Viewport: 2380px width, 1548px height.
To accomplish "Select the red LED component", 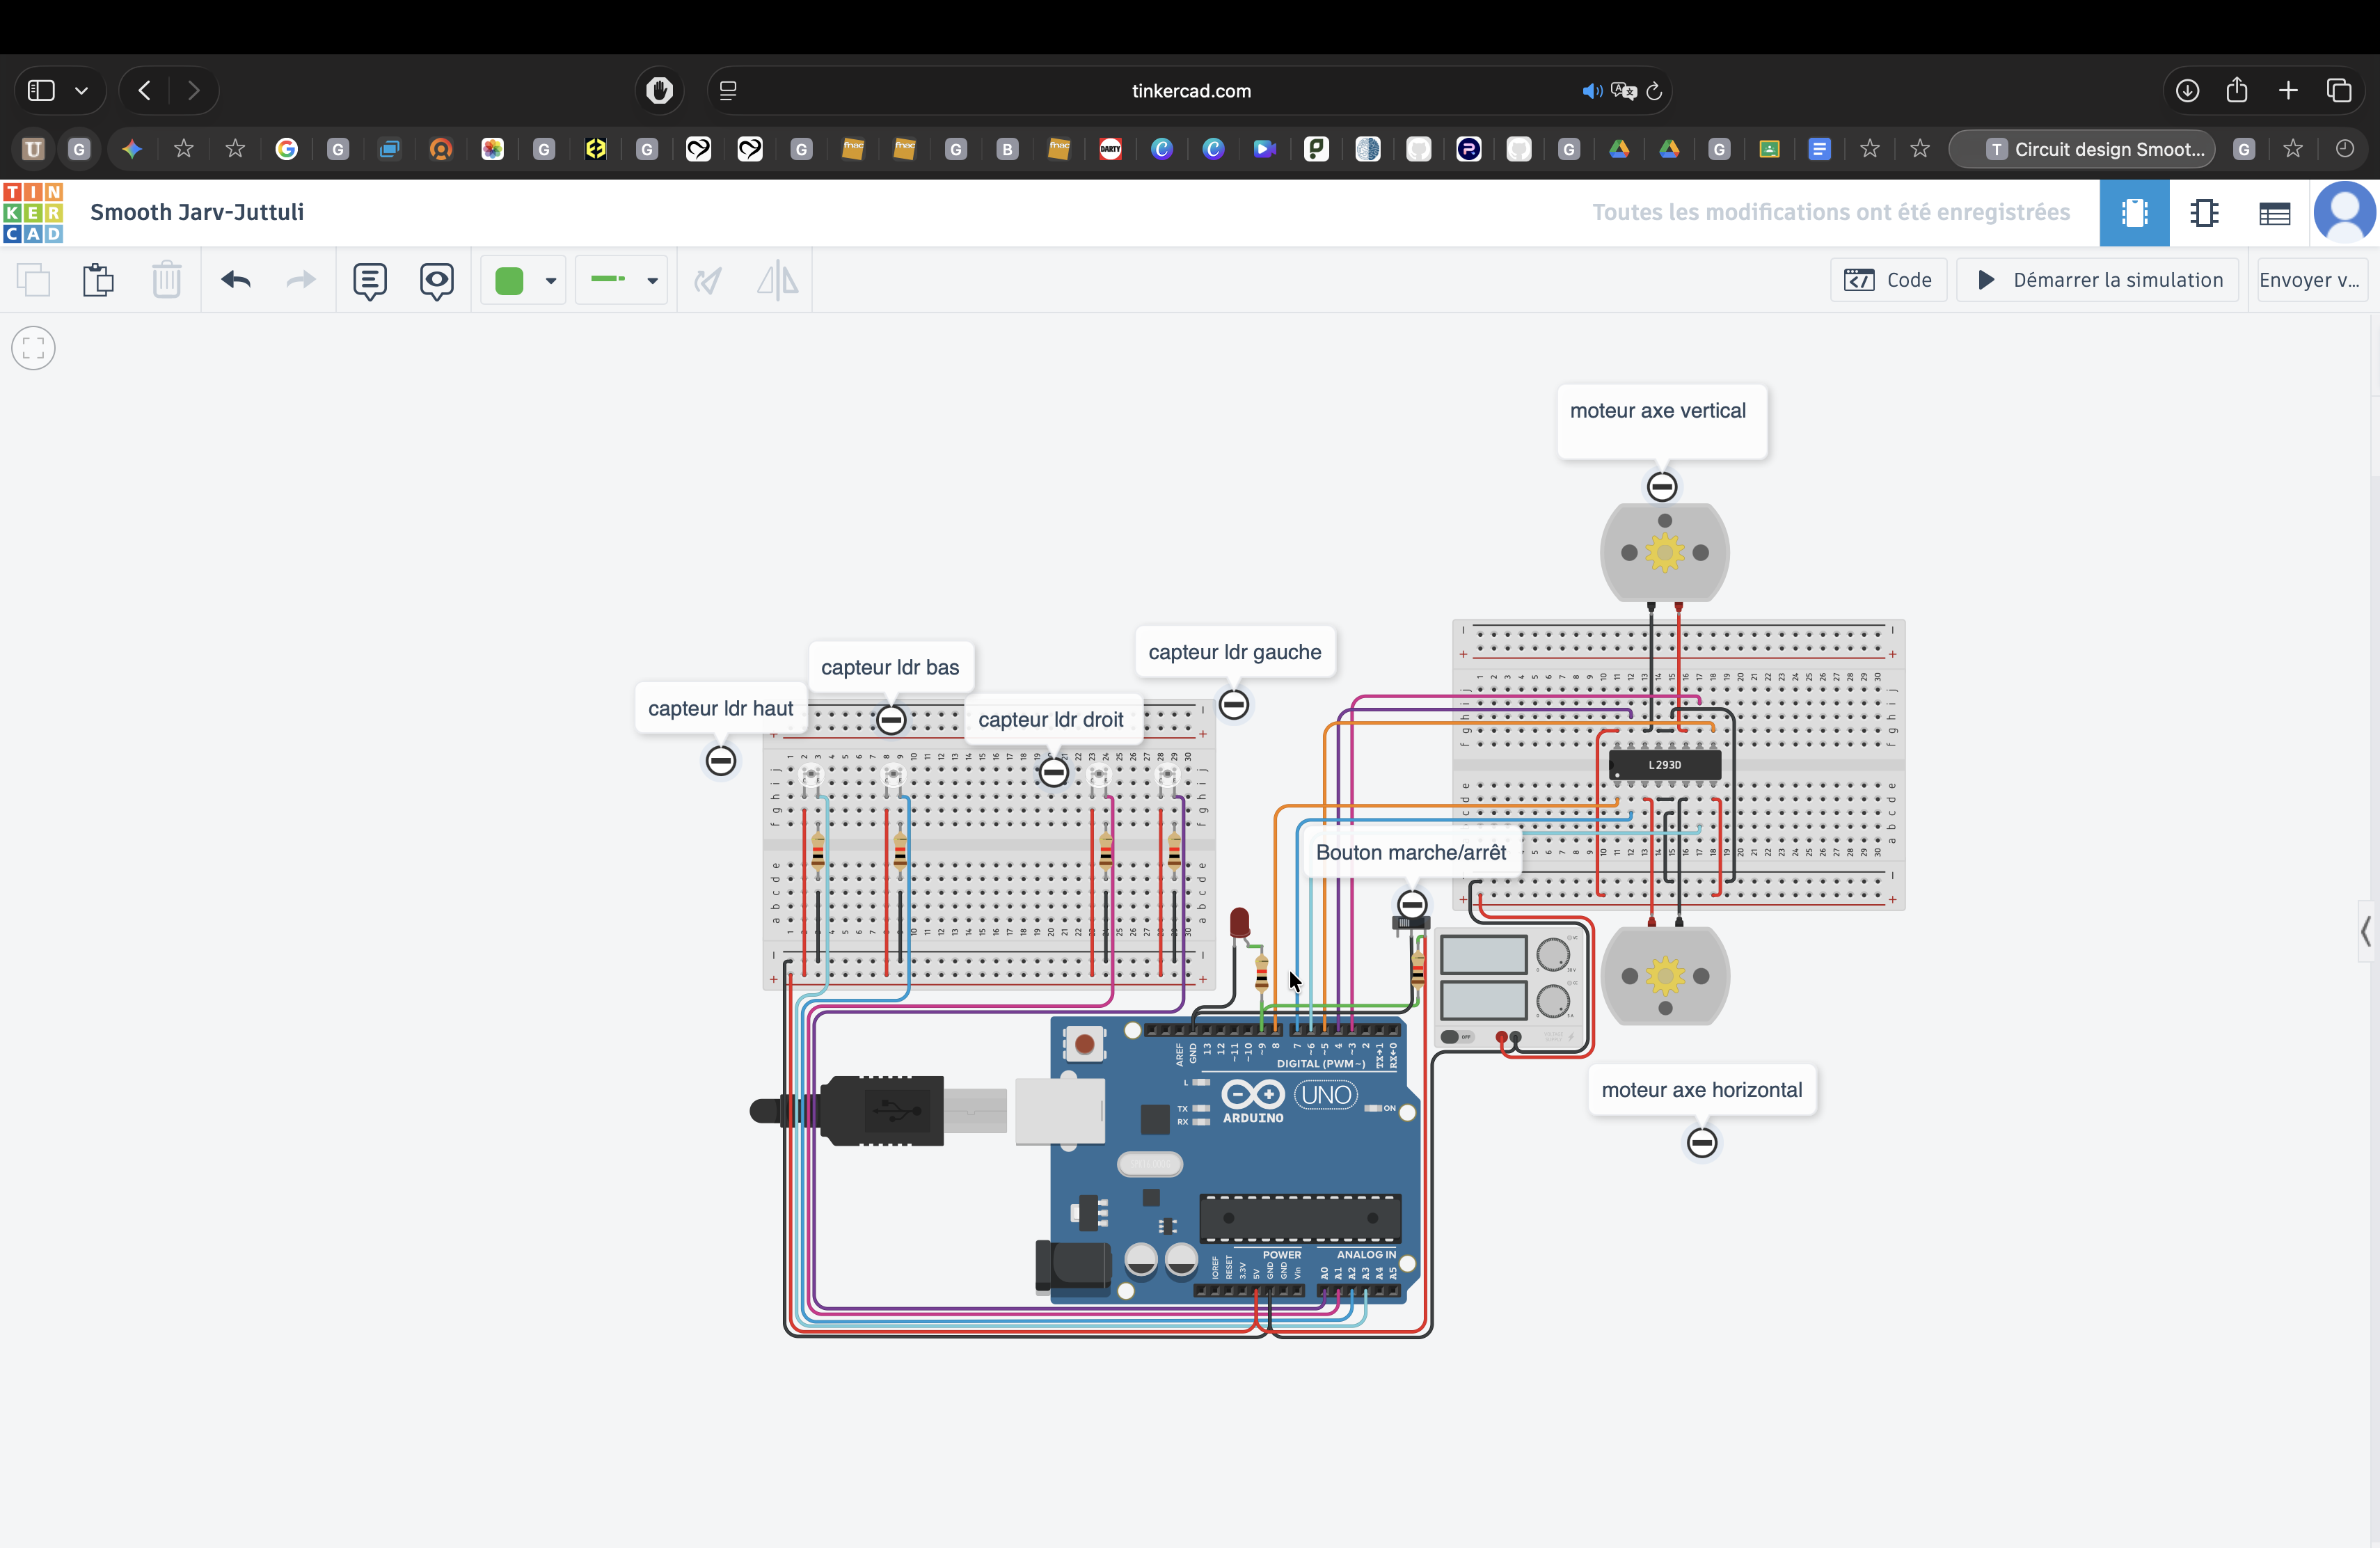I will click(1240, 922).
